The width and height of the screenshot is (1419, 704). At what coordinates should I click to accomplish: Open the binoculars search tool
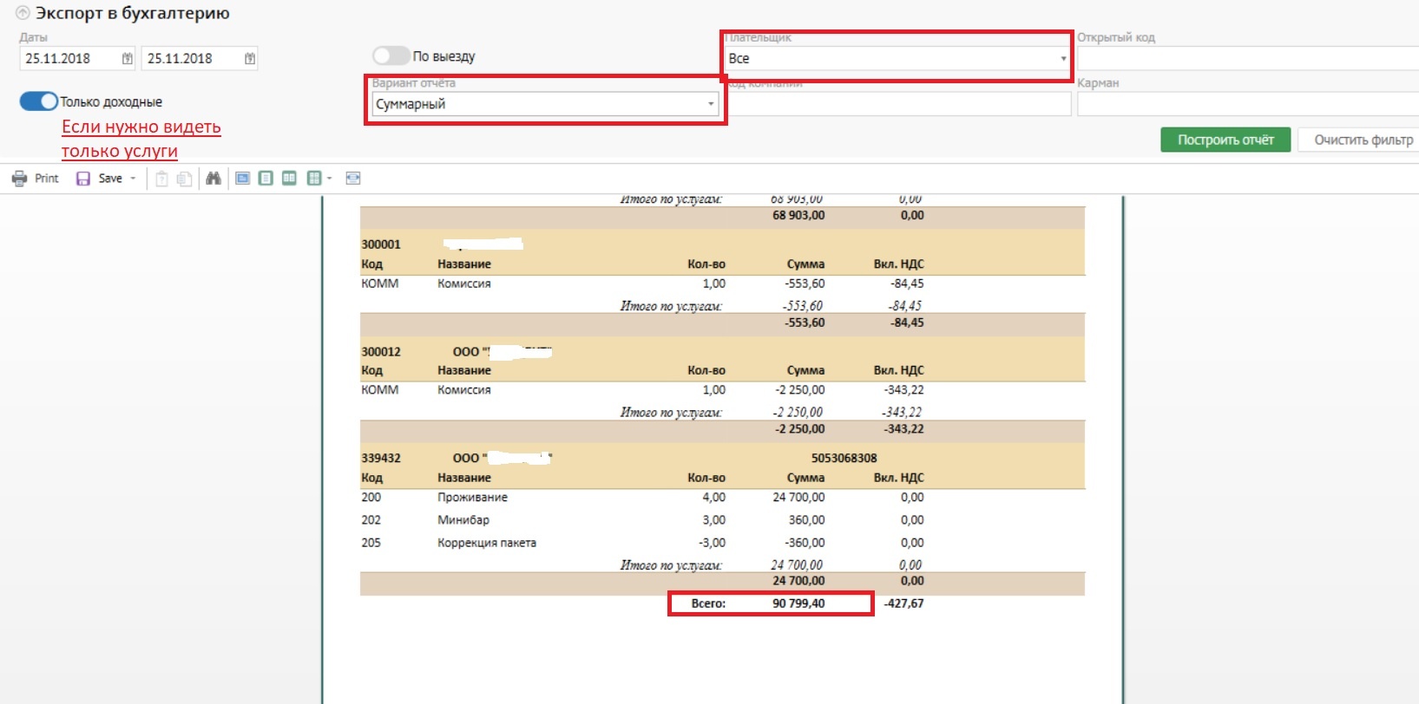[214, 179]
